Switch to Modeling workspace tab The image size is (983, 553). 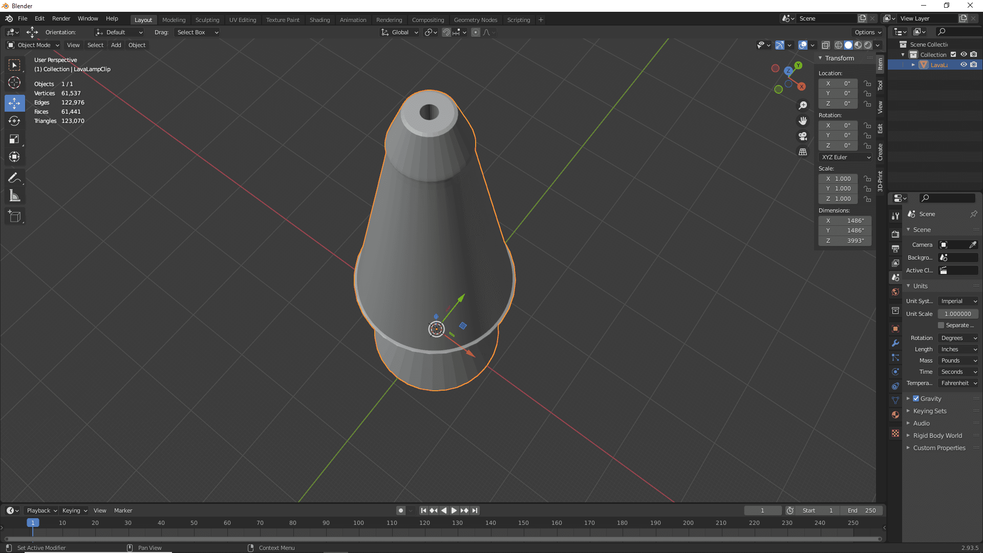coord(174,20)
